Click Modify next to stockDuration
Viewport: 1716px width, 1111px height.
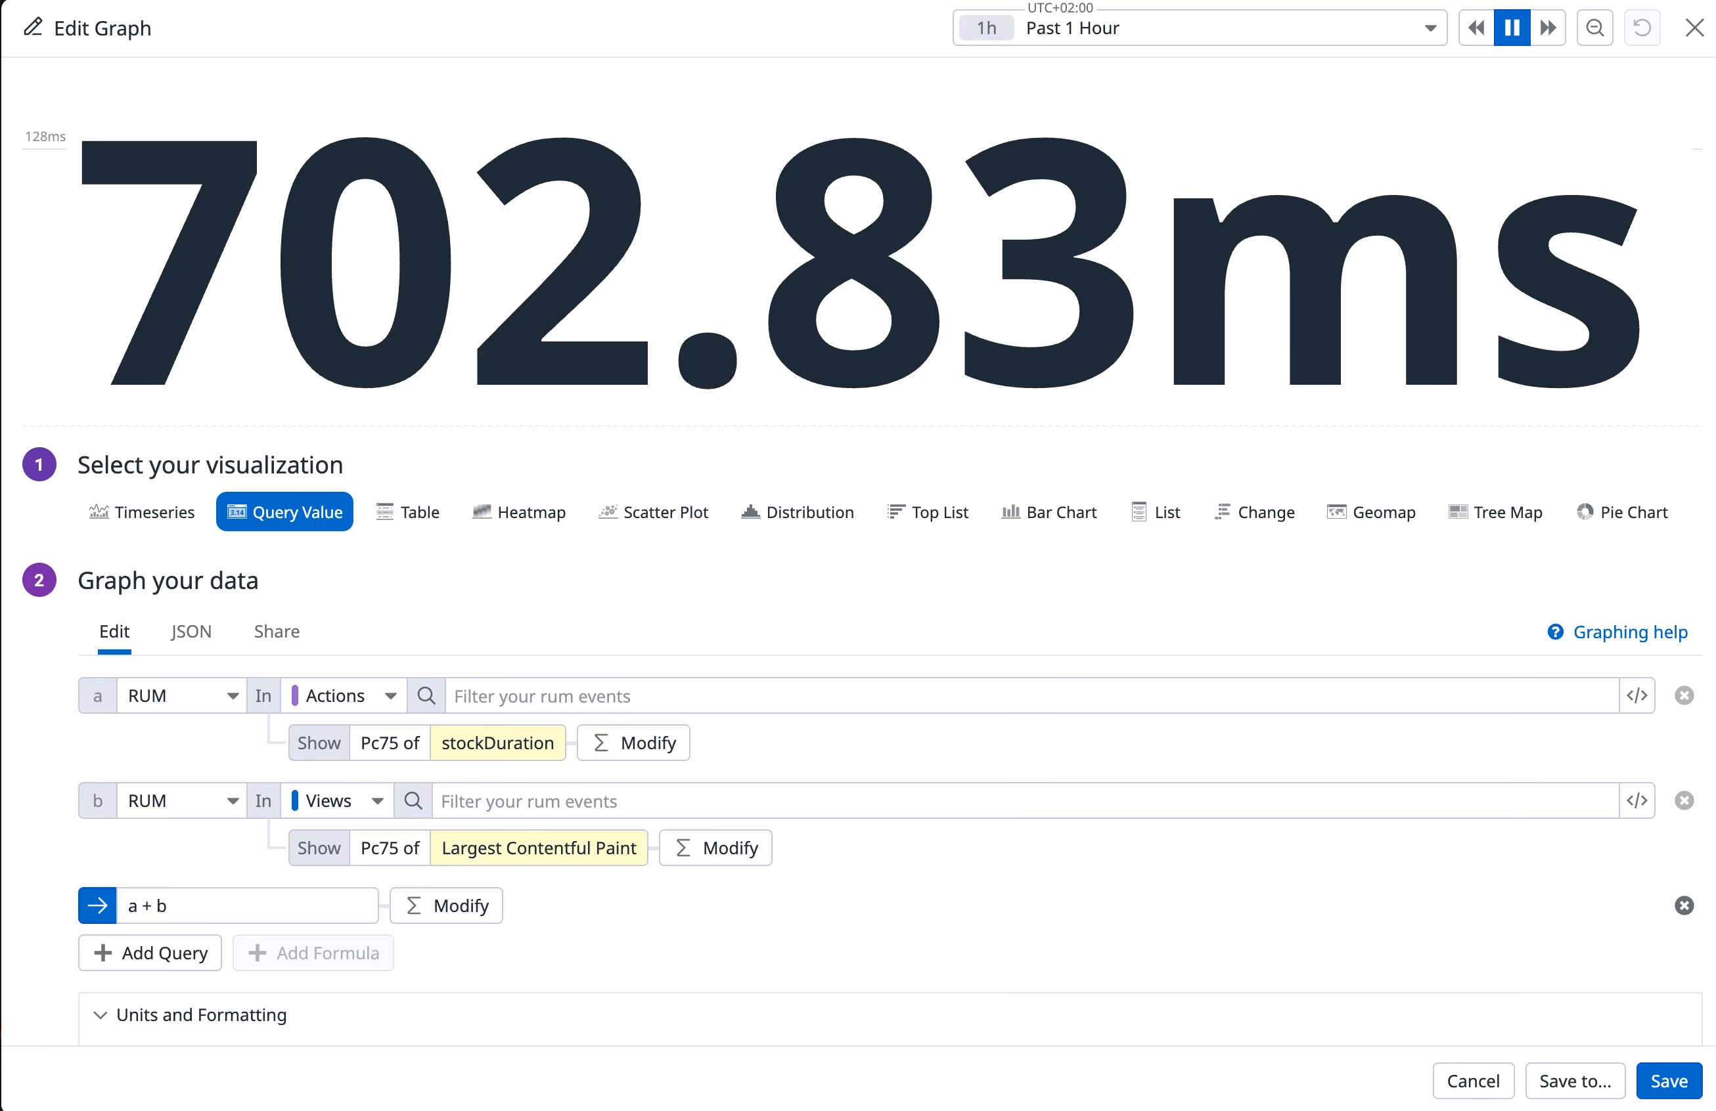(634, 743)
